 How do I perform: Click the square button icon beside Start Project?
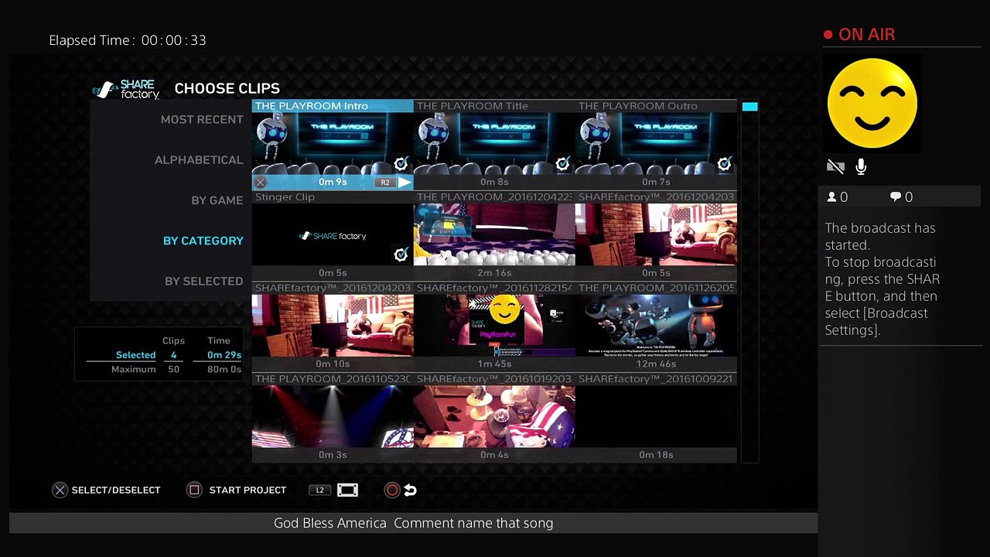tap(195, 490)
